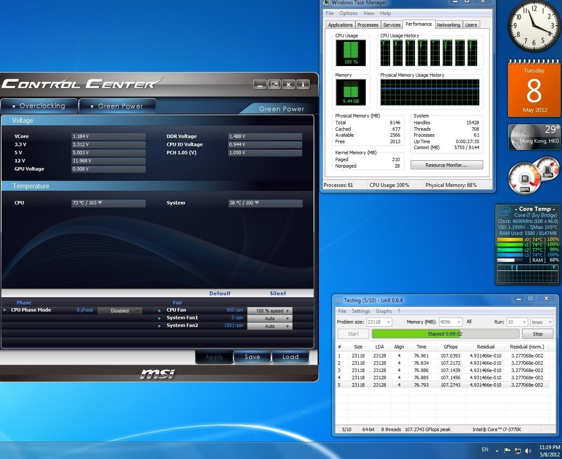Open the LinX File menu
This screenshot has width=562, height=459.
(x=342, y=311)
